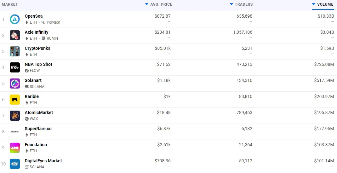Sort by AVG. PRICE arrow
Viewport: 337px width, 173px height.
click(147, 4)
